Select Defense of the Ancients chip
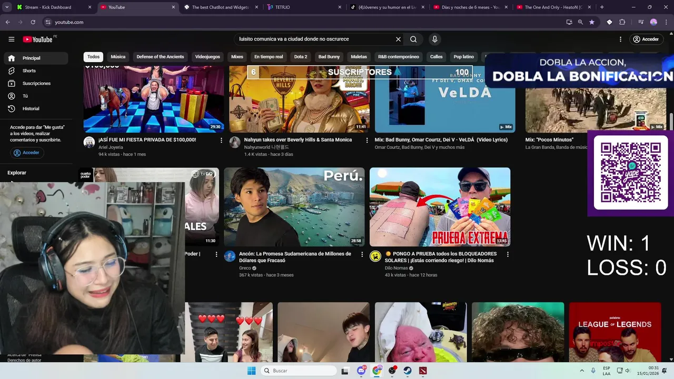The width and height of the screenshot is (674, 379). point(160,57)
